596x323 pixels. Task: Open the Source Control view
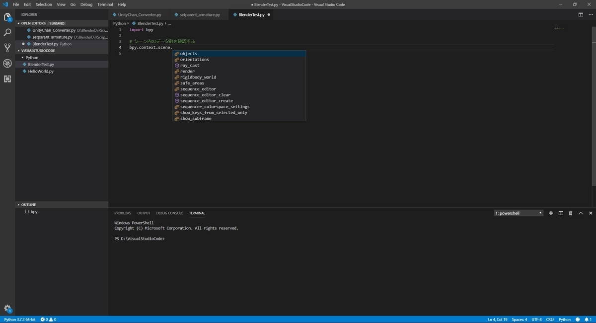point(7,47)
